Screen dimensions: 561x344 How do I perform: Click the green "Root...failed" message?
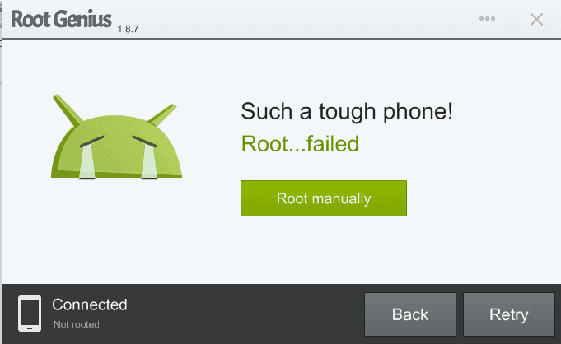point(300,144)
